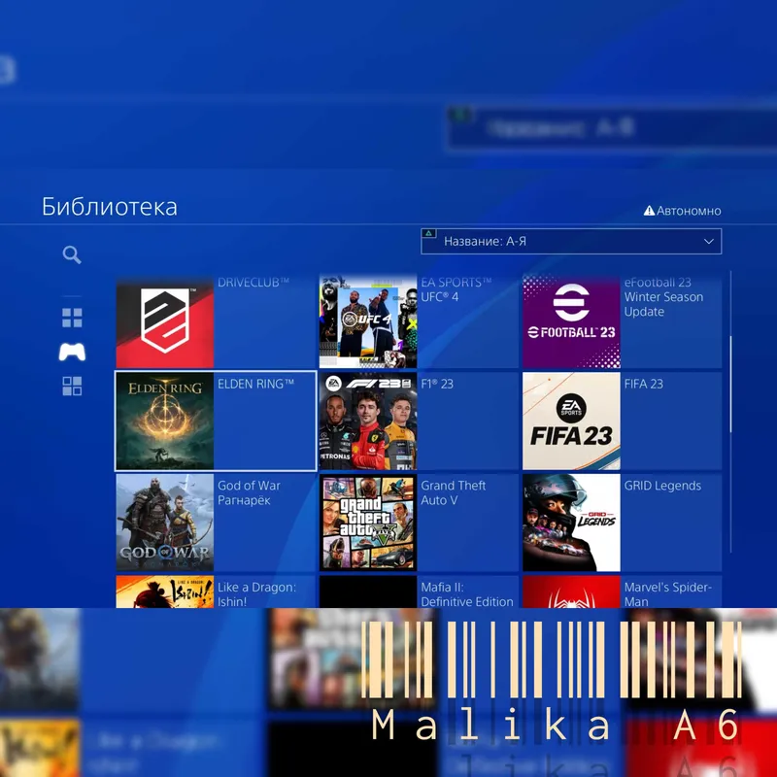This screenshot has width=777, height=777.
Task: Open the library search magnifier icon
Action: pos(72,254)
